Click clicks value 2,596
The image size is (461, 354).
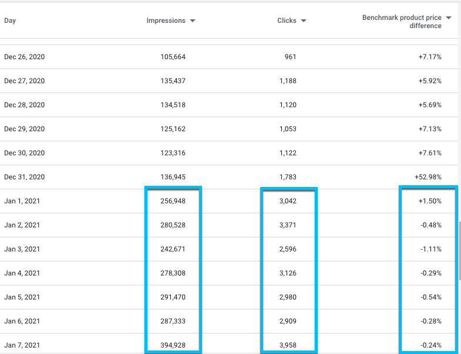click(288, 249)
